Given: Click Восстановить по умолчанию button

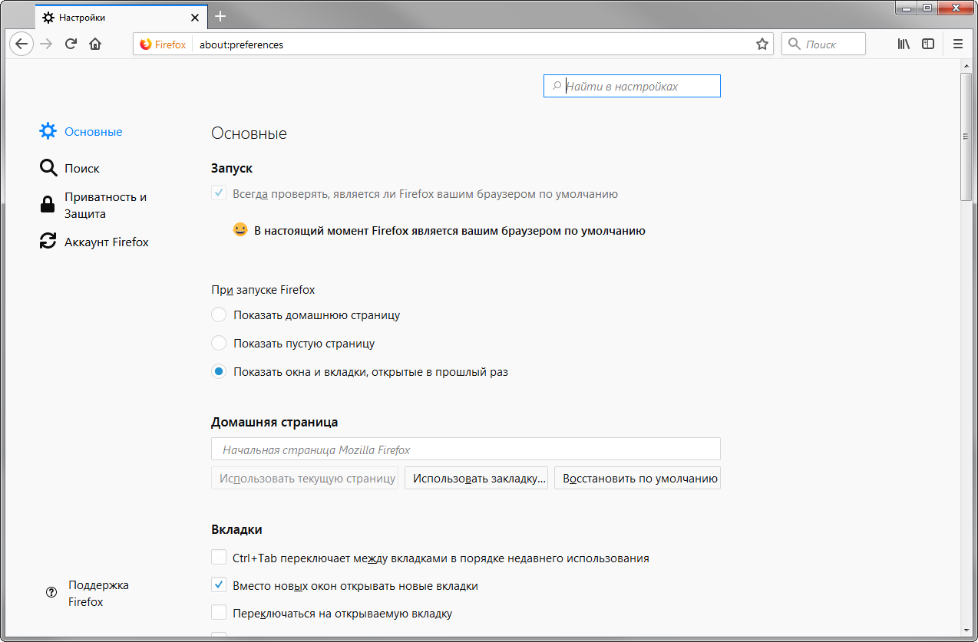Looking at the screenshot, I should coord(637,478).
